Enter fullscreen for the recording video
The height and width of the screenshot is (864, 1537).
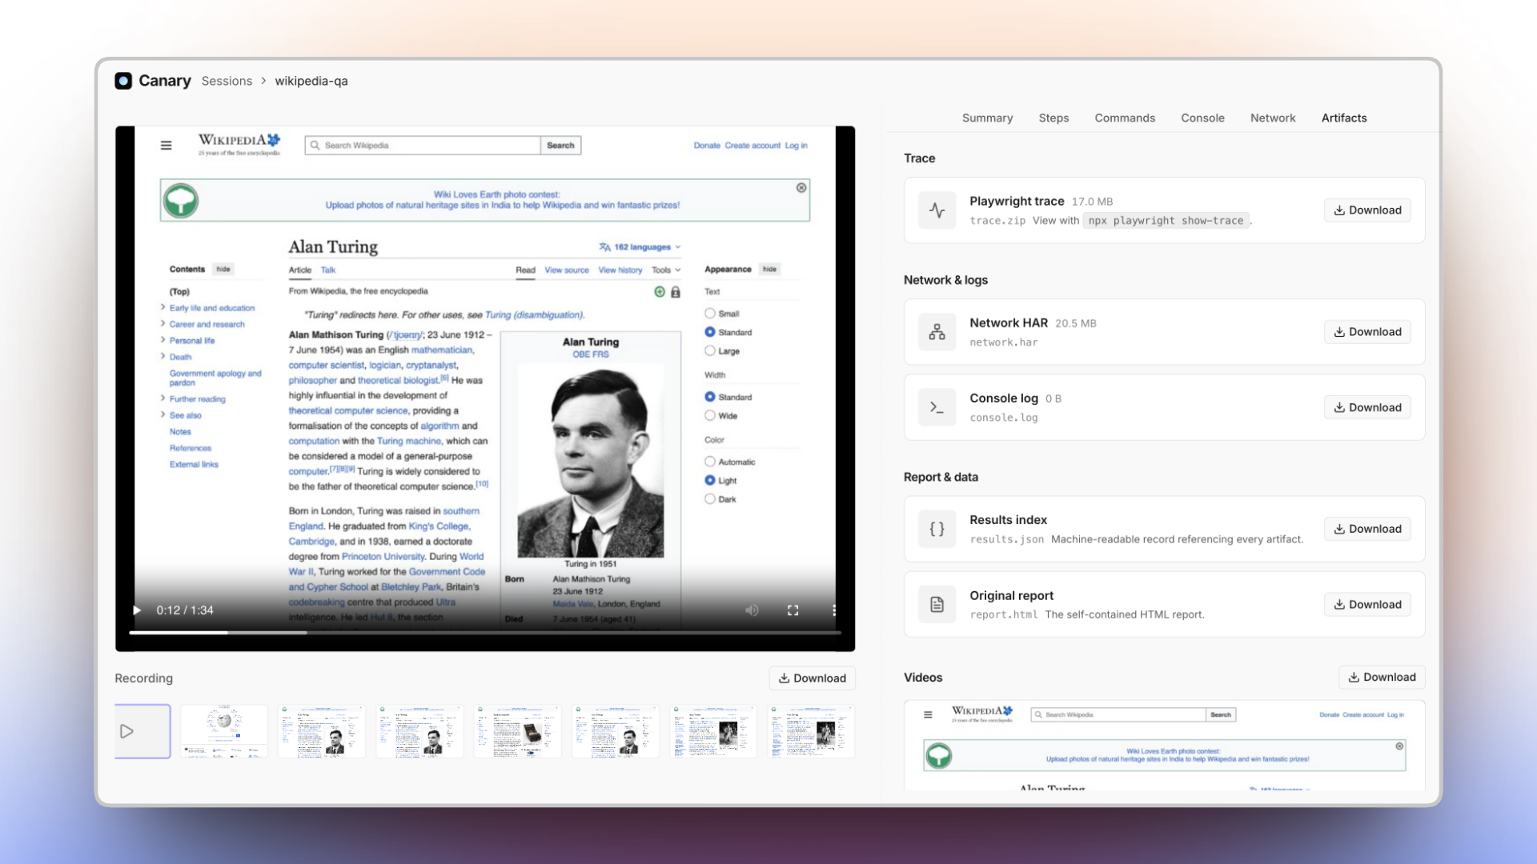[x=793, y=610]
